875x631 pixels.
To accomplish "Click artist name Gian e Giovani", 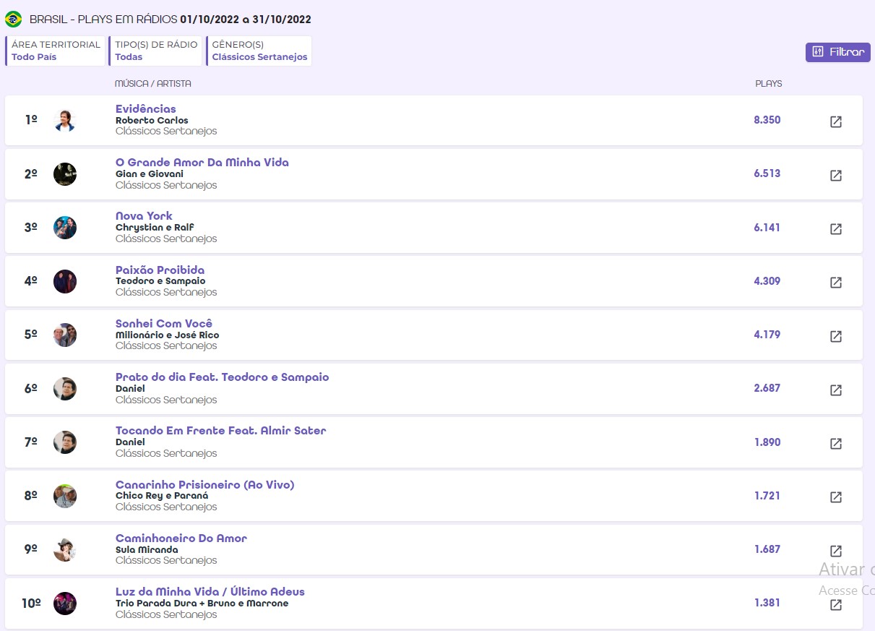I will (x=150, y=174).
